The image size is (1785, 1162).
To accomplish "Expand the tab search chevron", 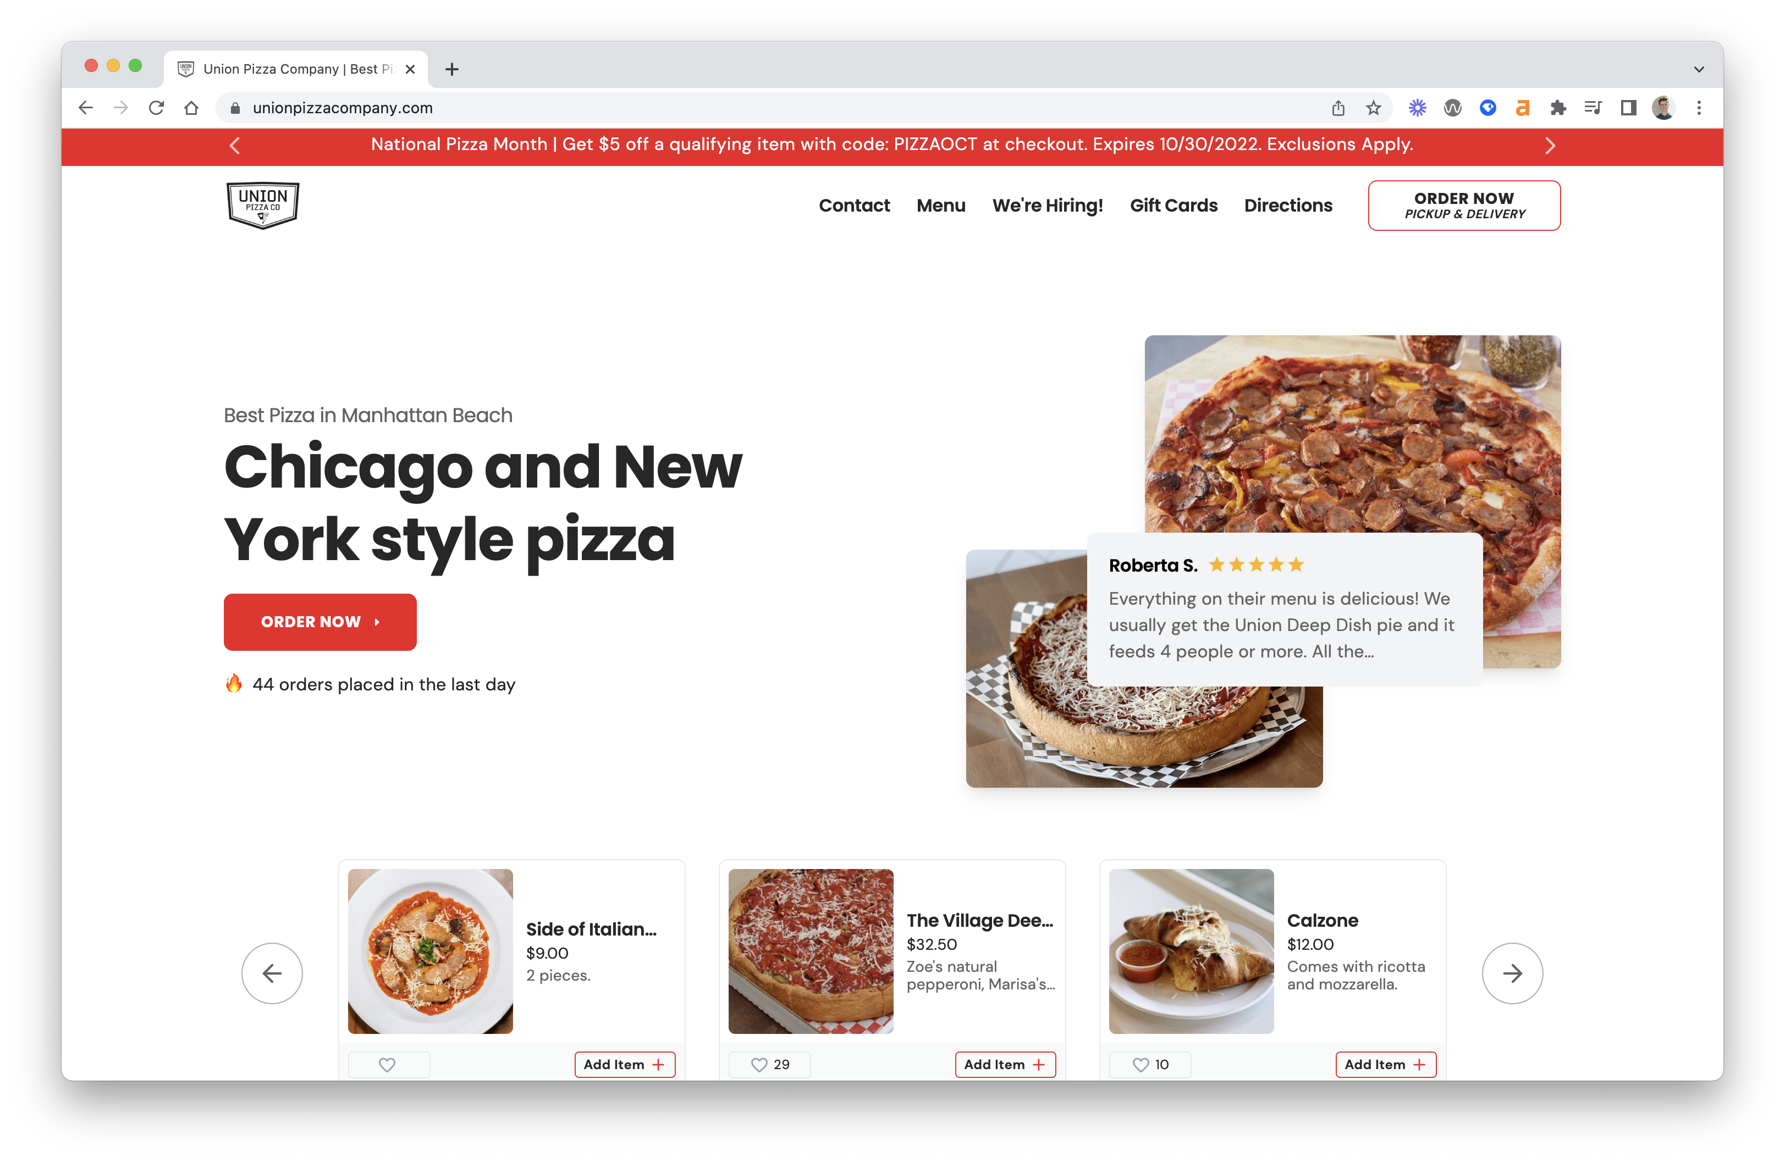I will pos(1699,70).
